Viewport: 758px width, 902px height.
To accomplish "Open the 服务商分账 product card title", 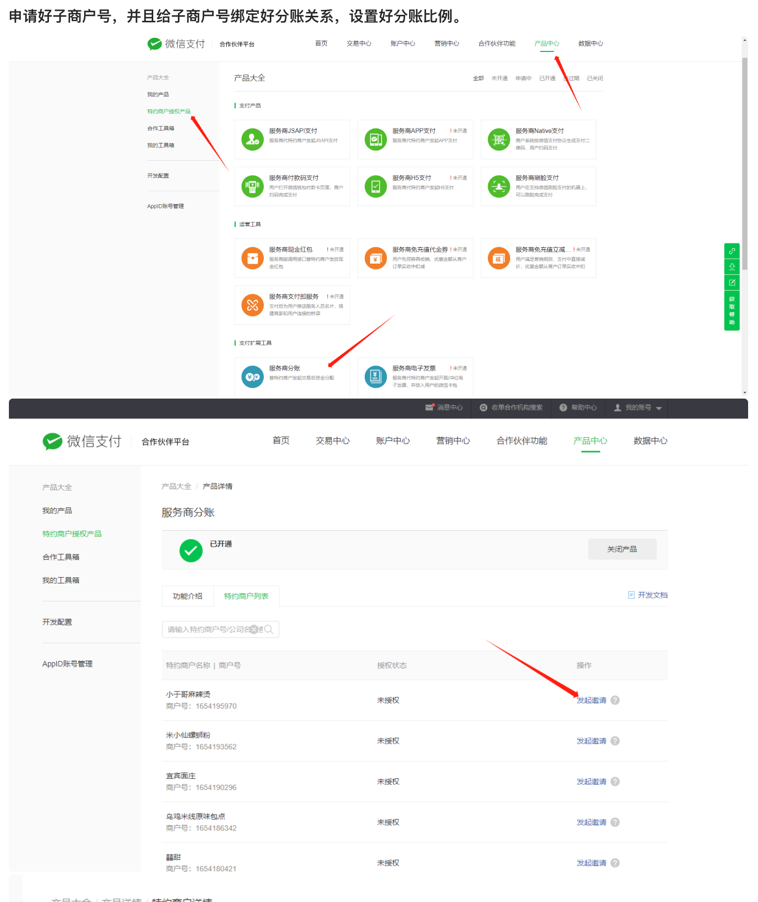I will click(285, 368).
